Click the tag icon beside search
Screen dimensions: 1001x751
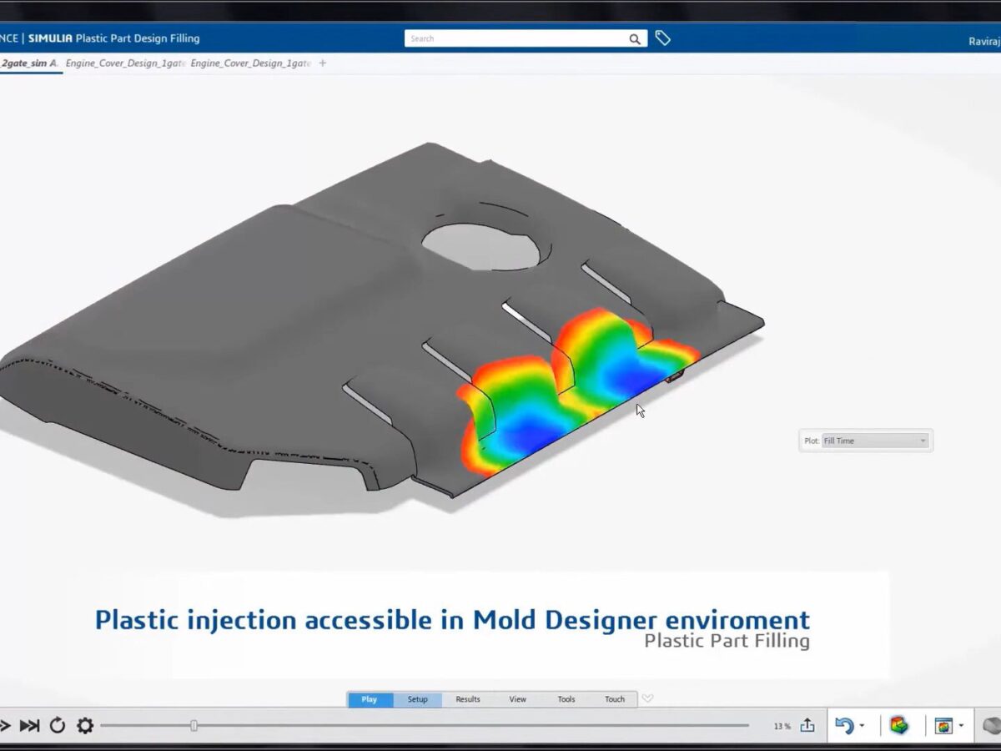pyautogui.click(x=662, y=38)
